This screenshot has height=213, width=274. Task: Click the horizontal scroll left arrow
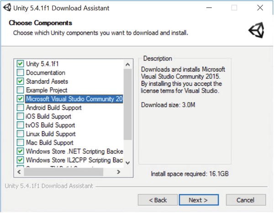[19, 172]
